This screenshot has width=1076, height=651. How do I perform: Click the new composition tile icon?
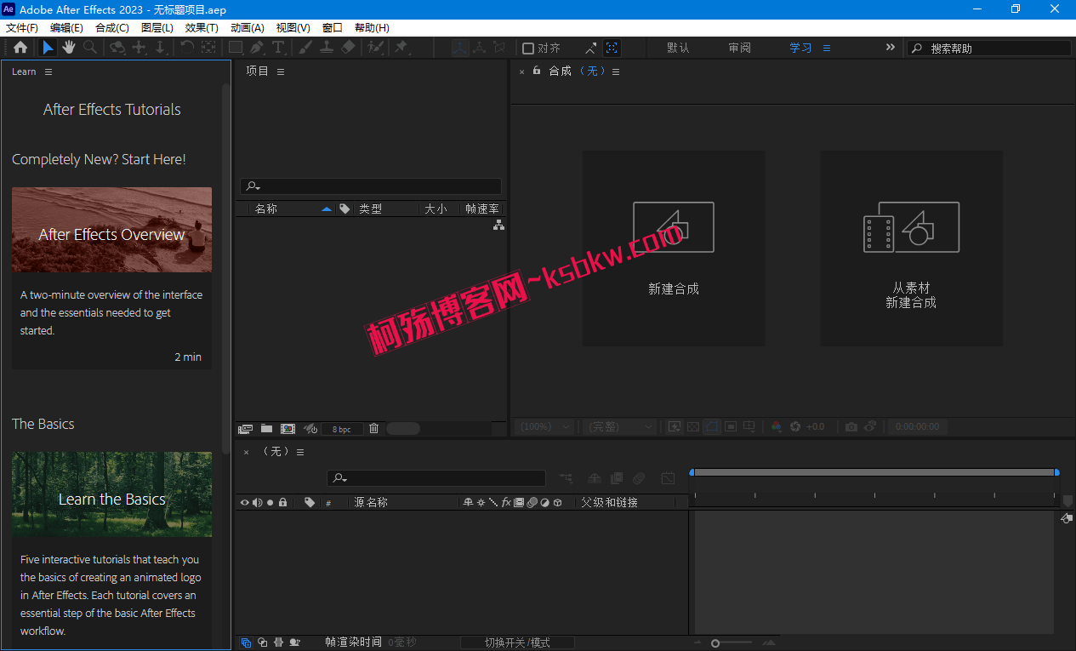pos(674,227)
